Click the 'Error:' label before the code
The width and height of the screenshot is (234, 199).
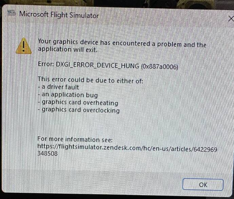coord(46,64)
